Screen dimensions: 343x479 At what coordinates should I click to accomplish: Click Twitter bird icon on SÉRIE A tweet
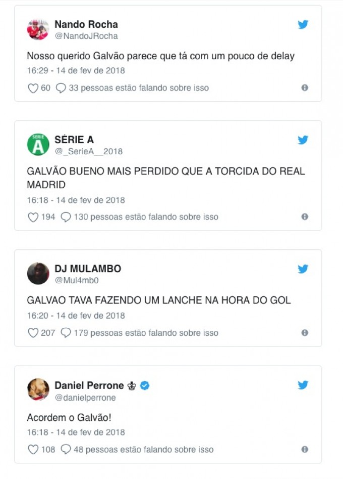[303, 140]
